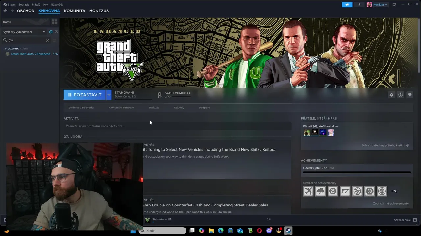
Task: Open the Nápověda menu
Action: coord(57,5)
